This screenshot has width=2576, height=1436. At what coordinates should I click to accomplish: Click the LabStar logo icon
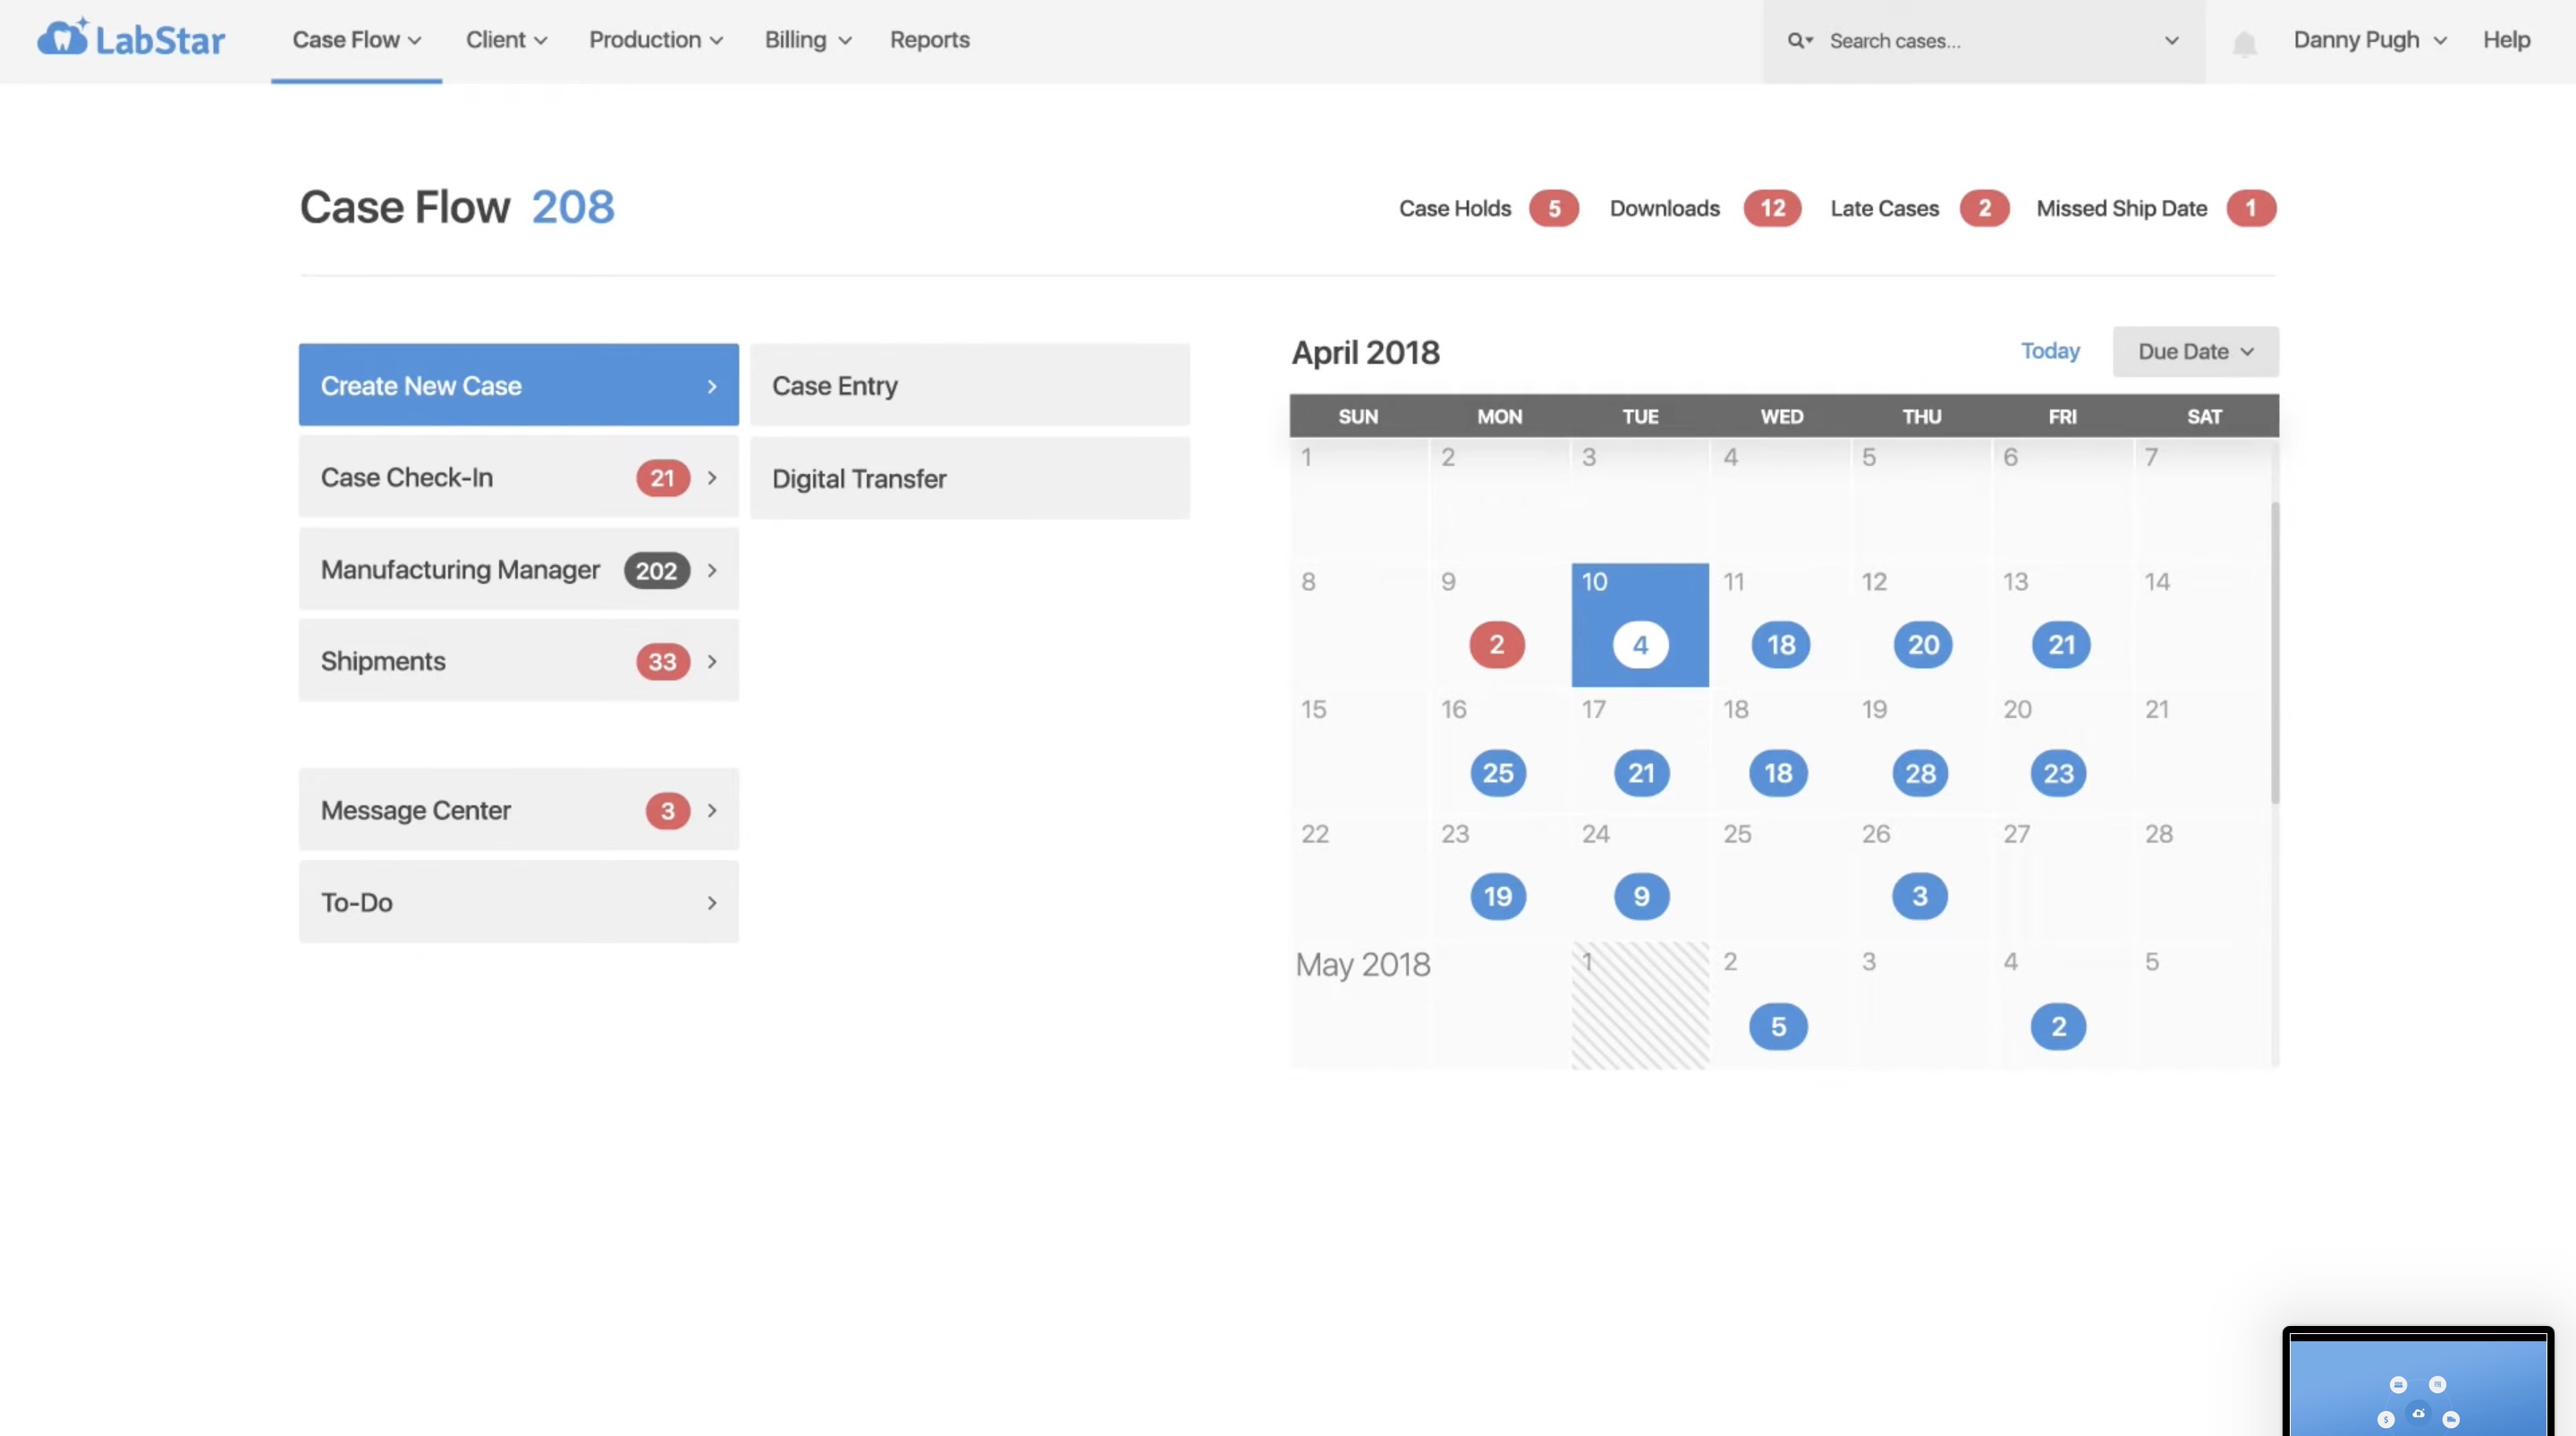(63, 39)
